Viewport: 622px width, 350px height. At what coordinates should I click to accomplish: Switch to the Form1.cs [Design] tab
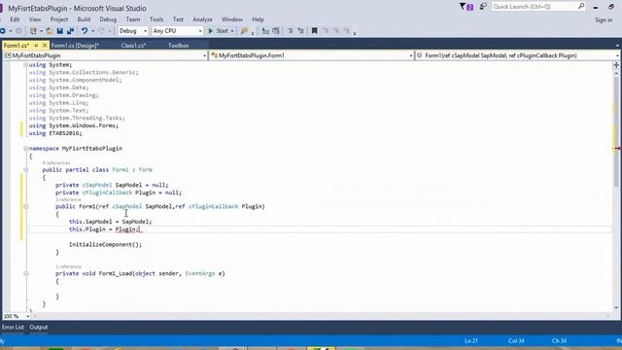coord(75,46)
